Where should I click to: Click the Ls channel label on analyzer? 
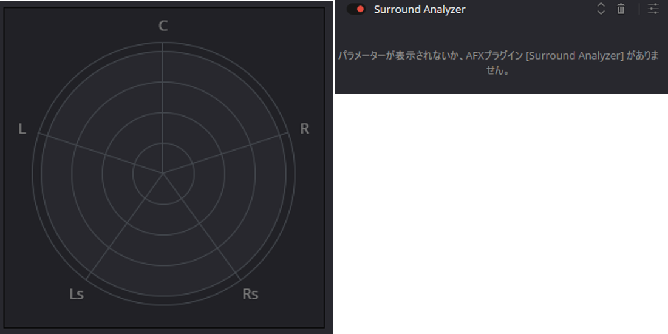77,294
